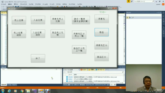Open the 商品区分 master

102,57
